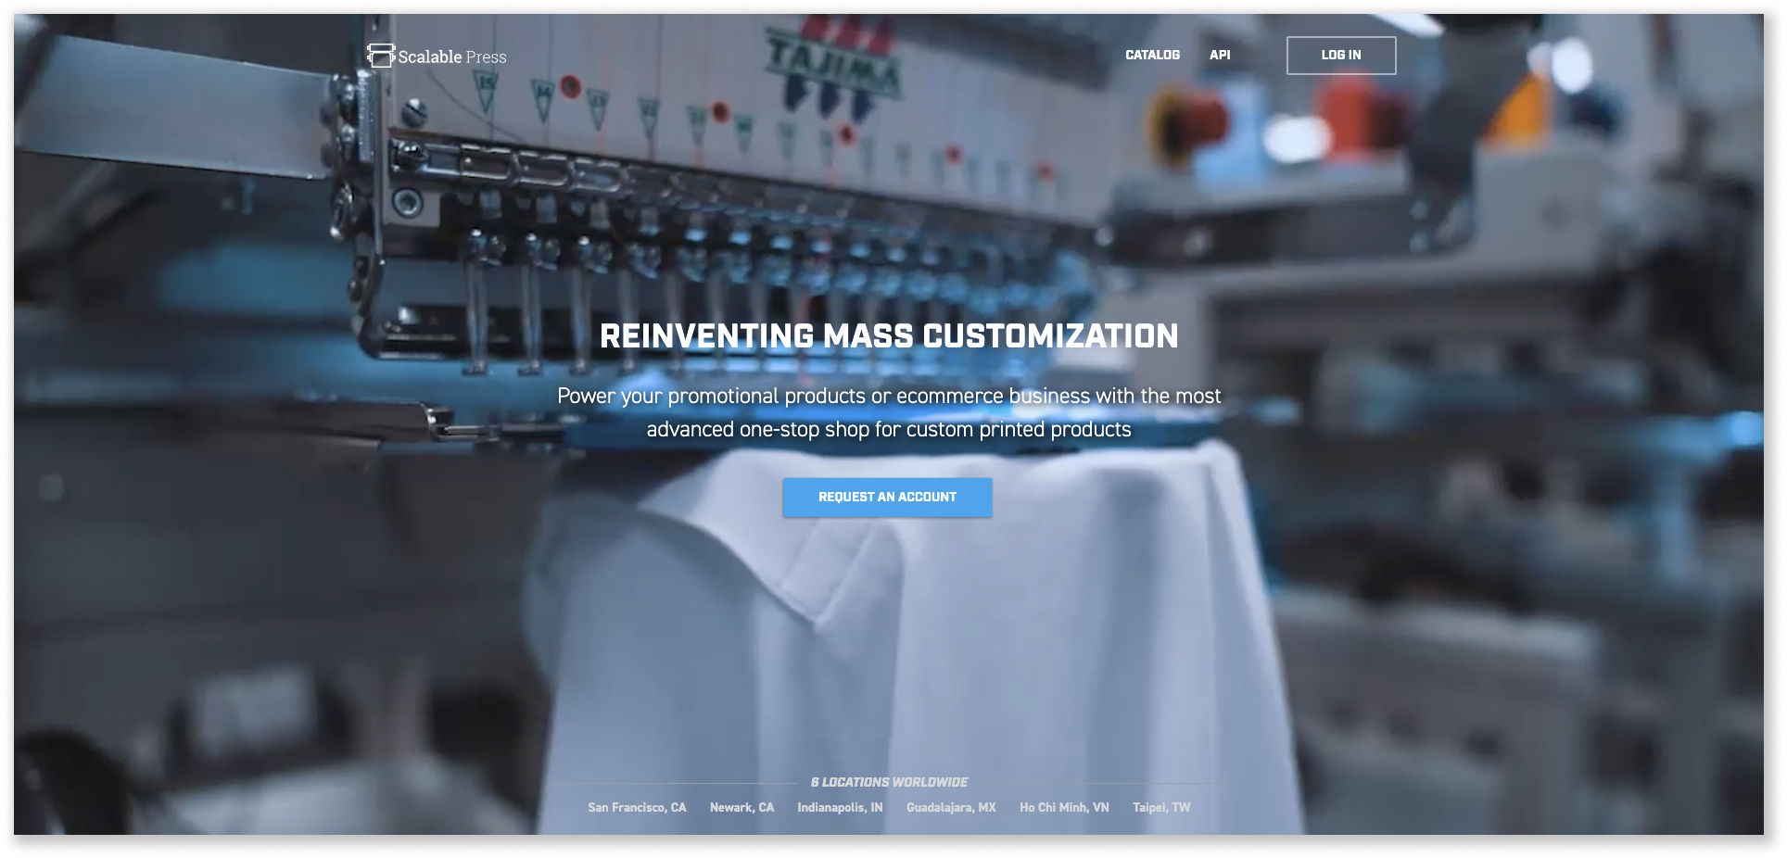Select the Newark, CA location
This screenshot has height=858, width=1787.
pyautogui.click(x=741, y=808)
